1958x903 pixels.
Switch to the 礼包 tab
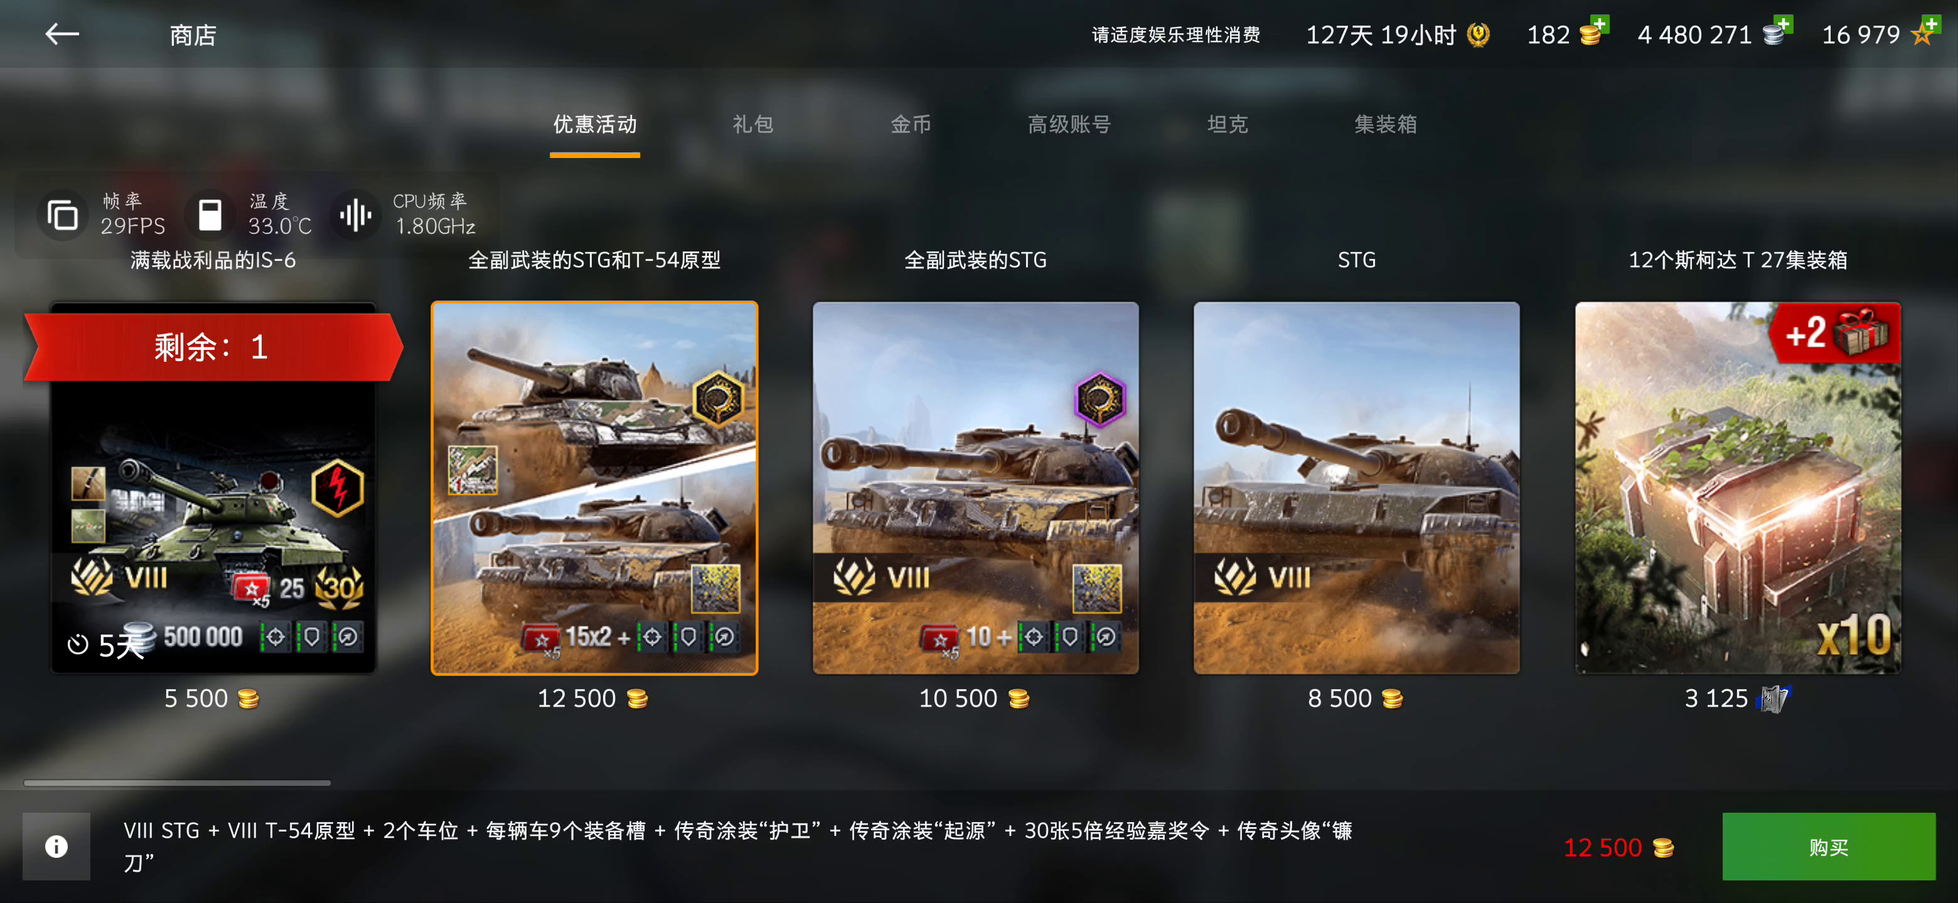tap(752, 125)
